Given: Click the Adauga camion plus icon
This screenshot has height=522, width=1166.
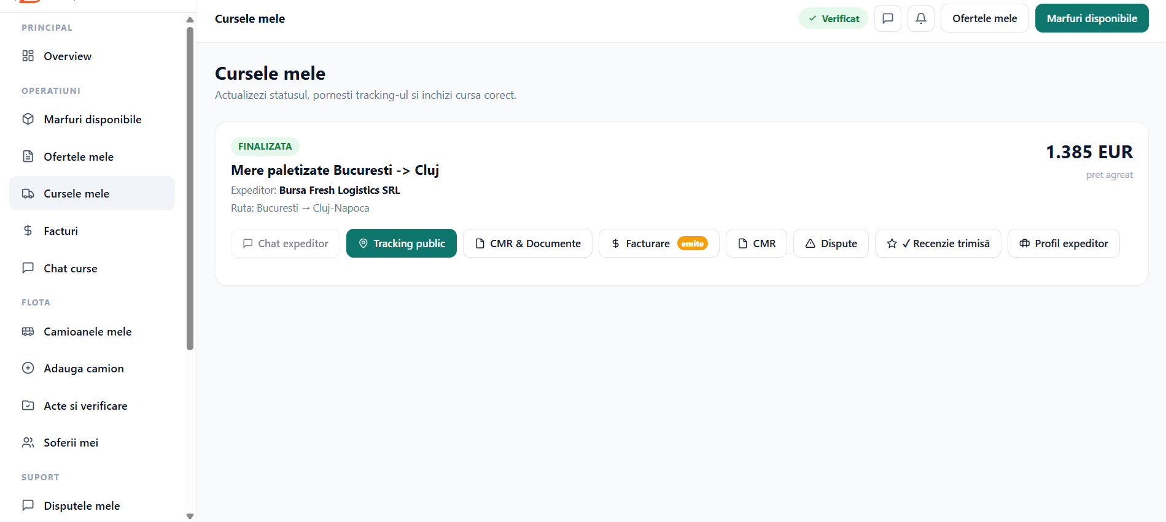Looking at the screenshot, I should pyautogui.click(x=28, y=368).
